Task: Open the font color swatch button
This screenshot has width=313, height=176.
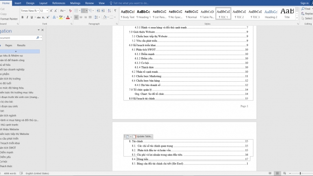Action: 68,17
